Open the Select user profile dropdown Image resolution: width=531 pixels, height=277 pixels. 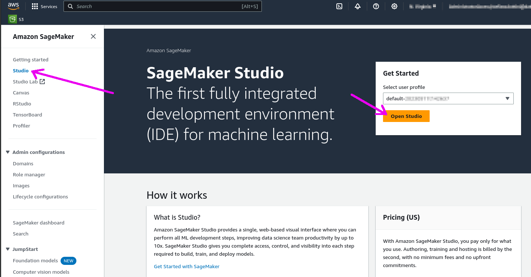448,98
